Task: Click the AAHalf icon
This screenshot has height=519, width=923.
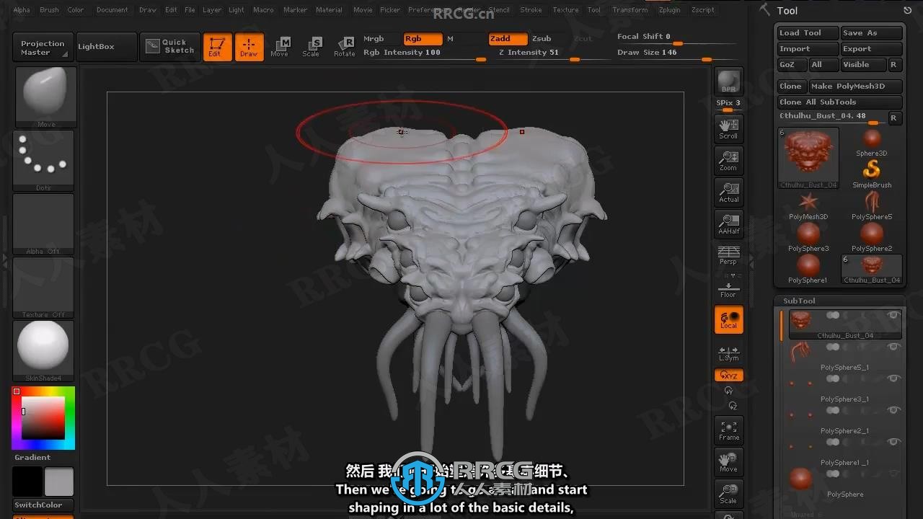Action: (x=728, y=224)
